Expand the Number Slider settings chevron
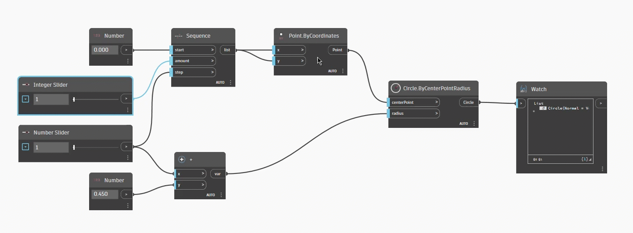The height and width of the screenshot is (233, 633). click(25, 147)
